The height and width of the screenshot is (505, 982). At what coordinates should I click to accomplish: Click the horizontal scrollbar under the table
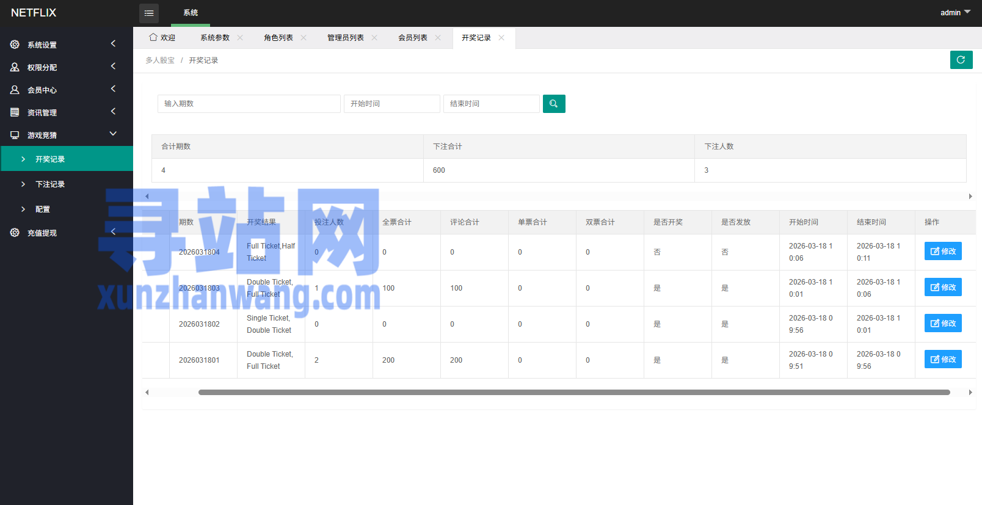573,393
